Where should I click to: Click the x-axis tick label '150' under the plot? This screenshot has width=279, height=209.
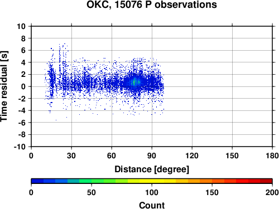(x=232, y=155)
